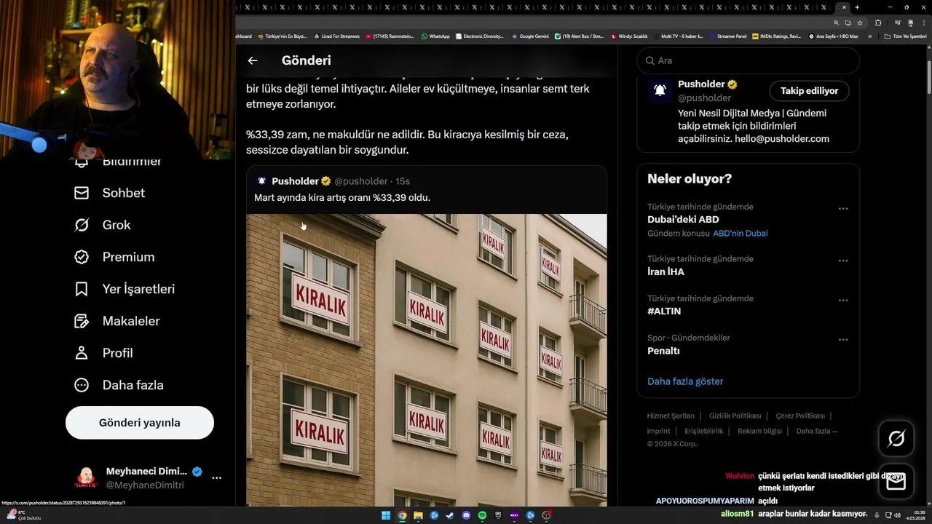
Task: Open more options for Penaltı trend
Action: tap(843, 339)
